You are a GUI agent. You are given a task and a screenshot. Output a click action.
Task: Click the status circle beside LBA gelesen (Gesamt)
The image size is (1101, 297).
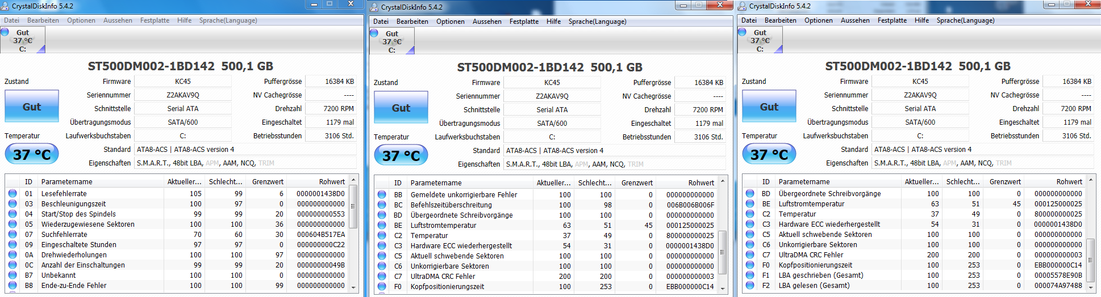(x=750, y=285)
